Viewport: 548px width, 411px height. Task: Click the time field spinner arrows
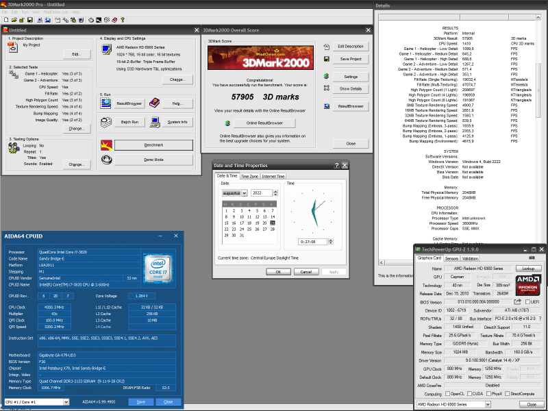click(x=331, y=242)
